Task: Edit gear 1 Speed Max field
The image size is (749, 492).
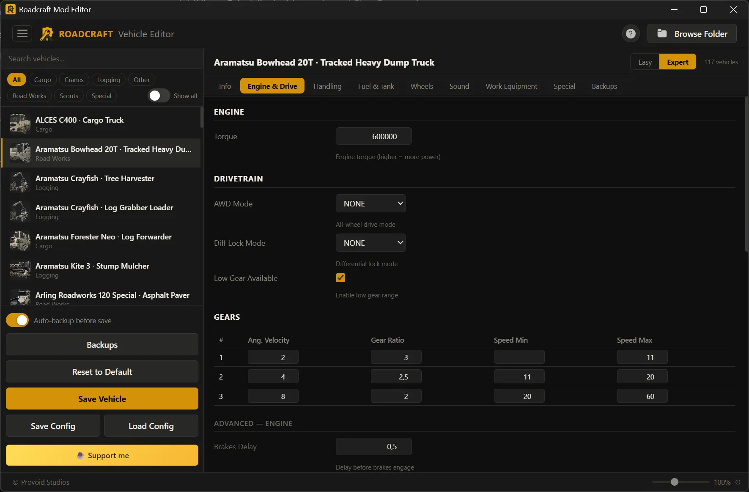Action: tap(642, 357)
